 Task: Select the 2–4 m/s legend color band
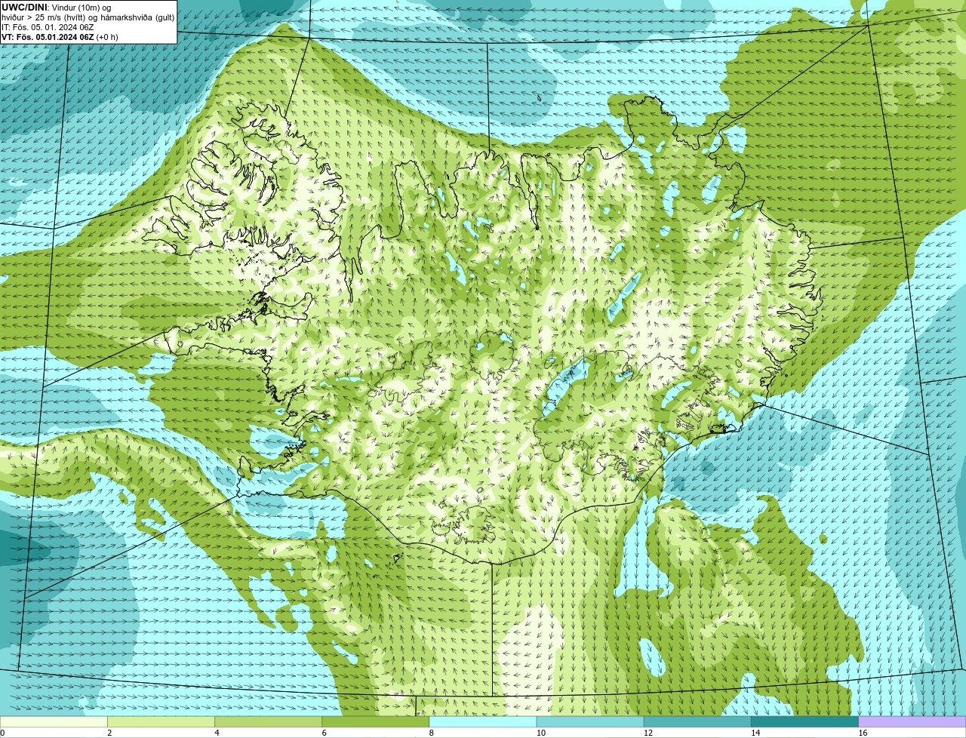pyautogui.click(x=161, y=722)
